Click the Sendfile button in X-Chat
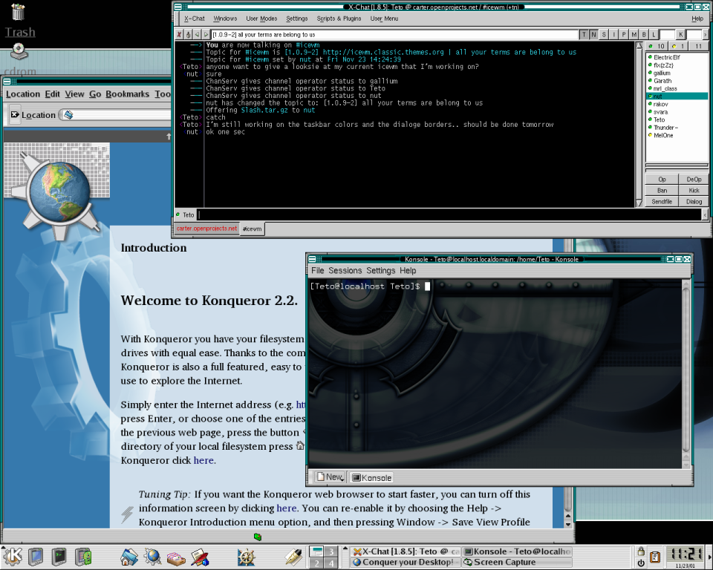The image size is (713, 570). coord(662,201)
